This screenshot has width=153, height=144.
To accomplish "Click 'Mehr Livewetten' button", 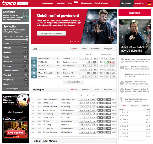I will click(x=73, y=82).
